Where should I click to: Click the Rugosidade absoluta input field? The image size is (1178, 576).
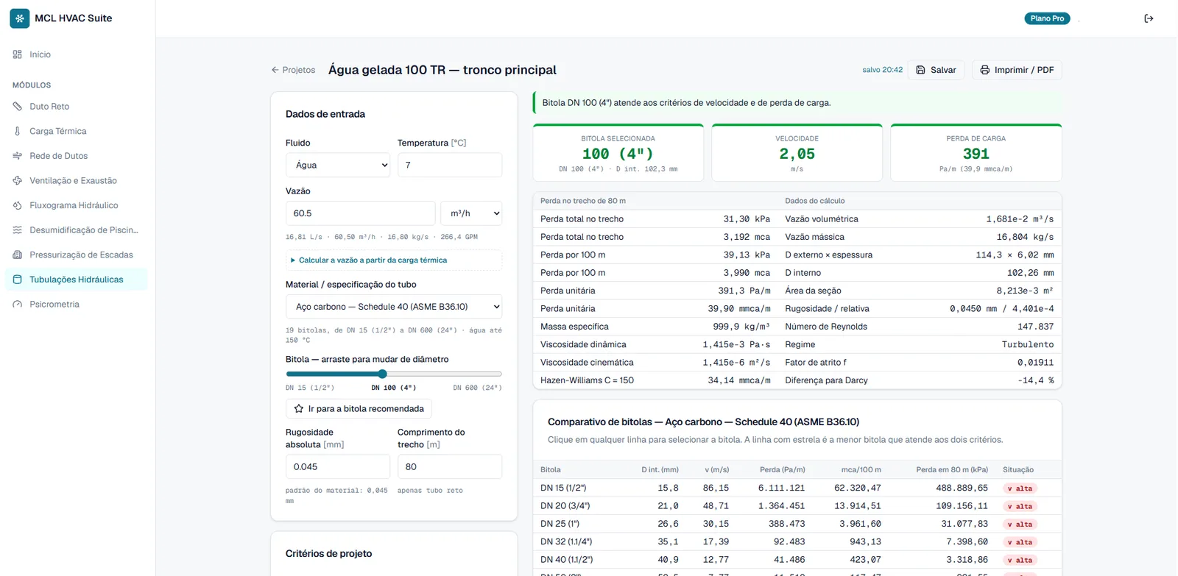point(338,467)
